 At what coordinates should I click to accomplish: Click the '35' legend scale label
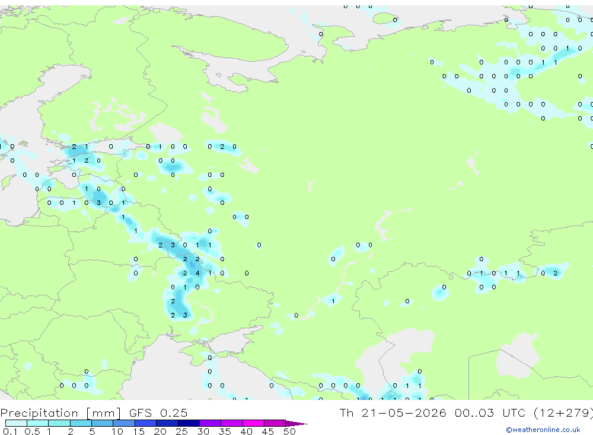(225, 431)
